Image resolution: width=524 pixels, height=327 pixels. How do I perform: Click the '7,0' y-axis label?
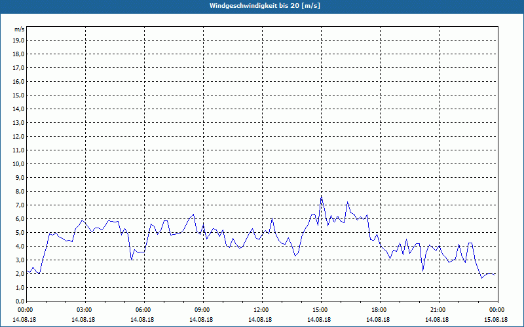[20, 205]
